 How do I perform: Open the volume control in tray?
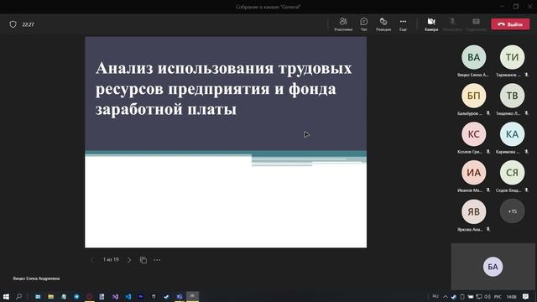pyautogui.click(x=487, y=296)
